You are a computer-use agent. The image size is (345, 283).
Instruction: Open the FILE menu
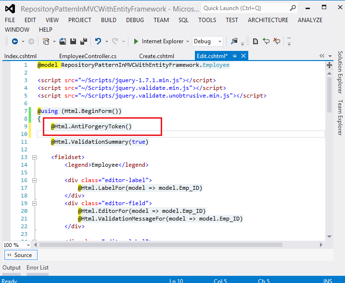[x=10, y=20]
